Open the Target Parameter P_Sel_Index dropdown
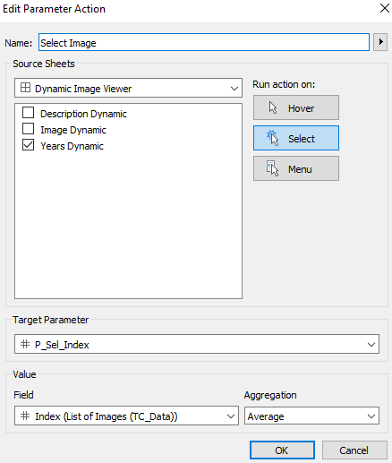 (x=197, y=344)
